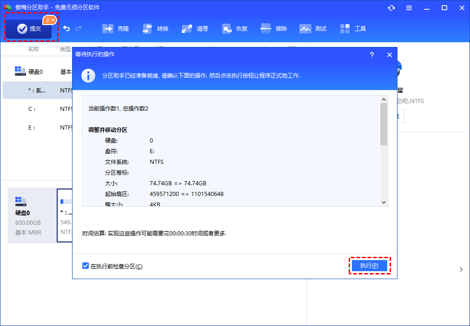The height and width of the screenshot is (326, 470).
Task: Open the hamburger menu in title bar
Action: (x=409, y=8)
